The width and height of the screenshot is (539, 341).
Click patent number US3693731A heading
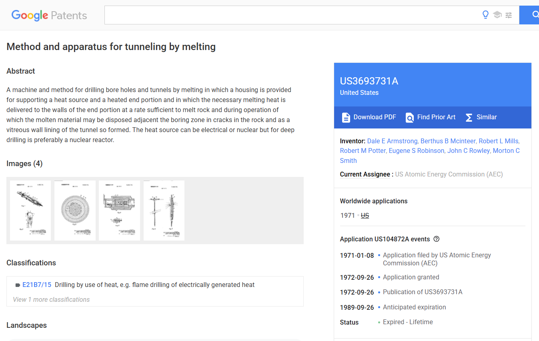coord(369,81)
